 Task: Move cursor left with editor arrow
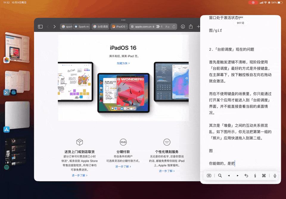click(x=229, y=176)
